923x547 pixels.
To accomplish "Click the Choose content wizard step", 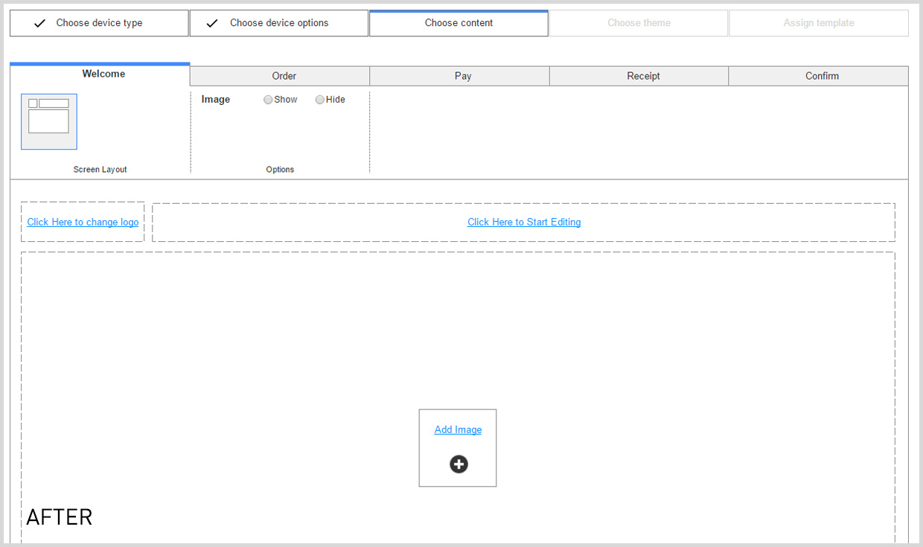I will click(459, 23).
